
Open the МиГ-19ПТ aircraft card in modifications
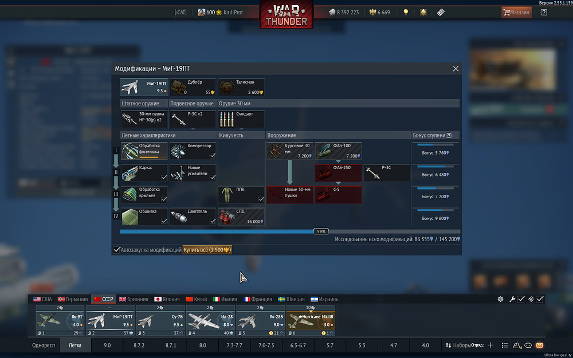144,87
